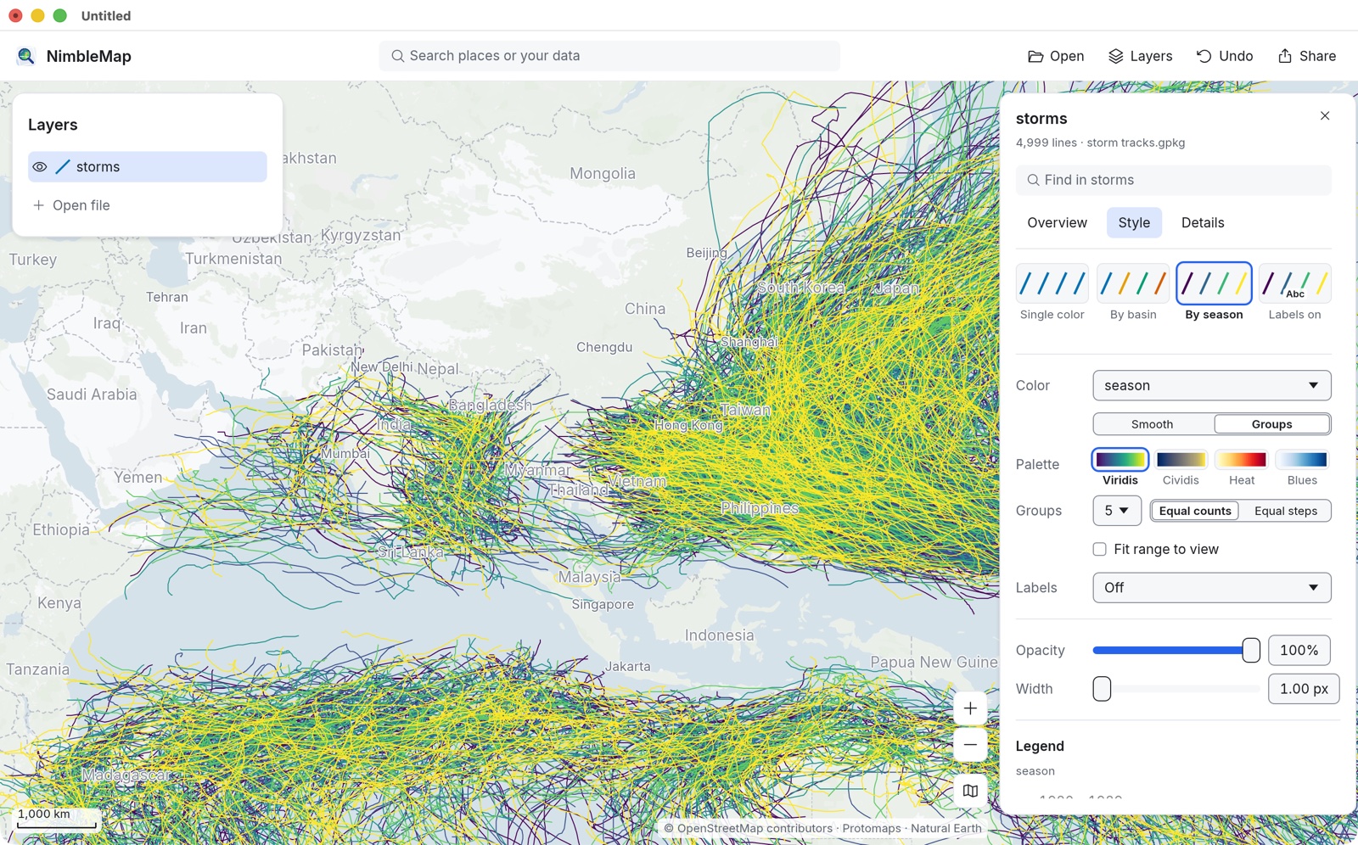Click the NimbleMap logo icon
1358x845 pixels.
pos(26,56)
